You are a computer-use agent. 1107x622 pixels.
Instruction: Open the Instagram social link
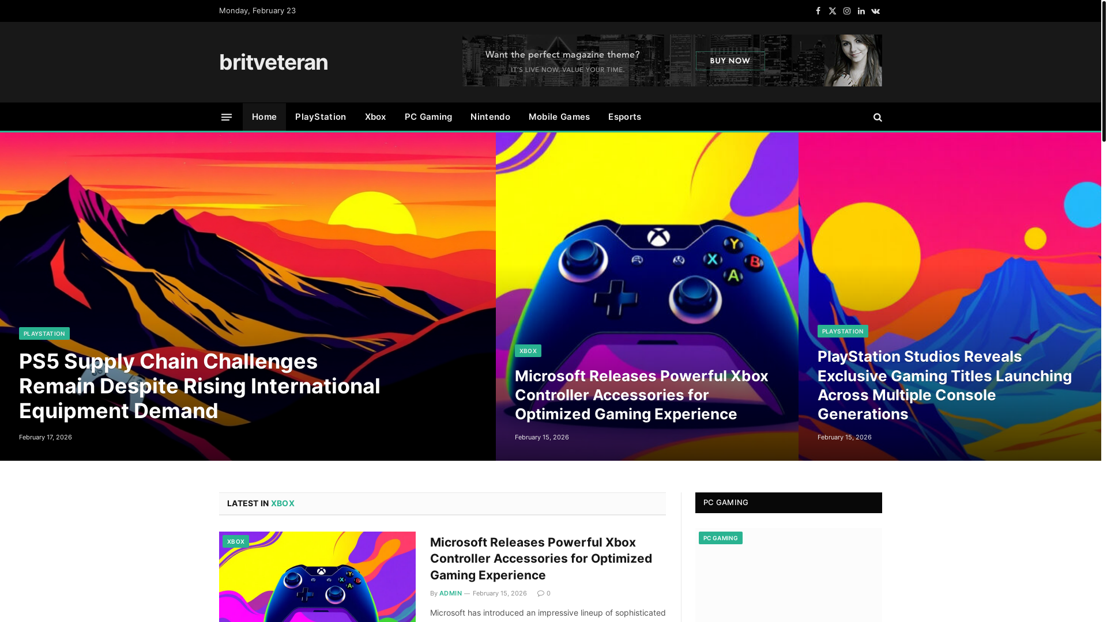846,11
